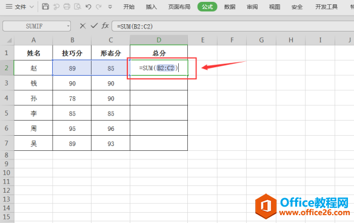Click the name cell 吴

pyautogui.click(x=33, y=144)
